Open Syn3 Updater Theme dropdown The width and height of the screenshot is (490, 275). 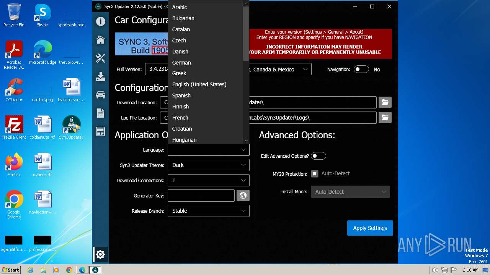[x=209, y=165]
